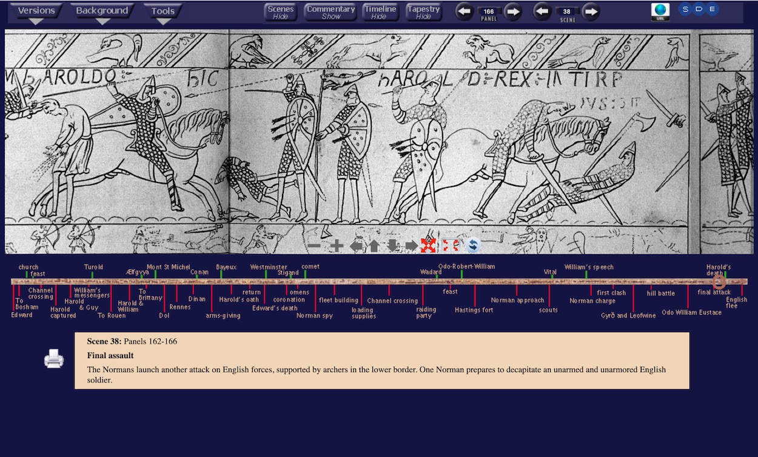This screenshot has height=457, width=758.
Task: Jump to 'Odo-Robert-William' on timeline
Action: [x=467, y=267]
